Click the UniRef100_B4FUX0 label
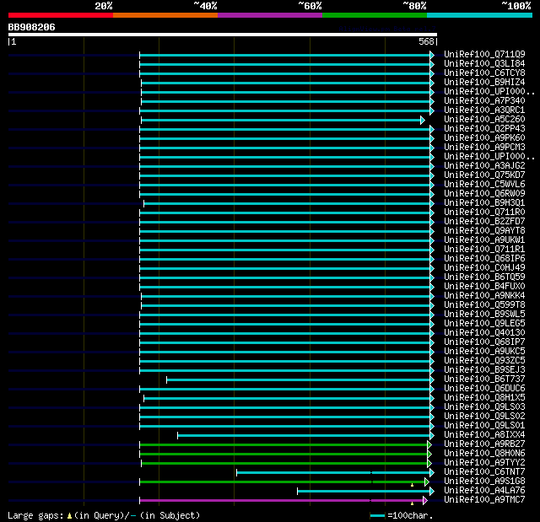 pos(484,287)
